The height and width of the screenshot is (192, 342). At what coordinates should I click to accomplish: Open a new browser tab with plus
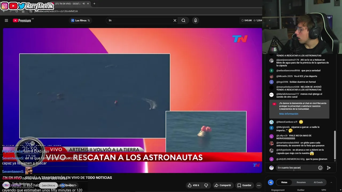point(94,4)
